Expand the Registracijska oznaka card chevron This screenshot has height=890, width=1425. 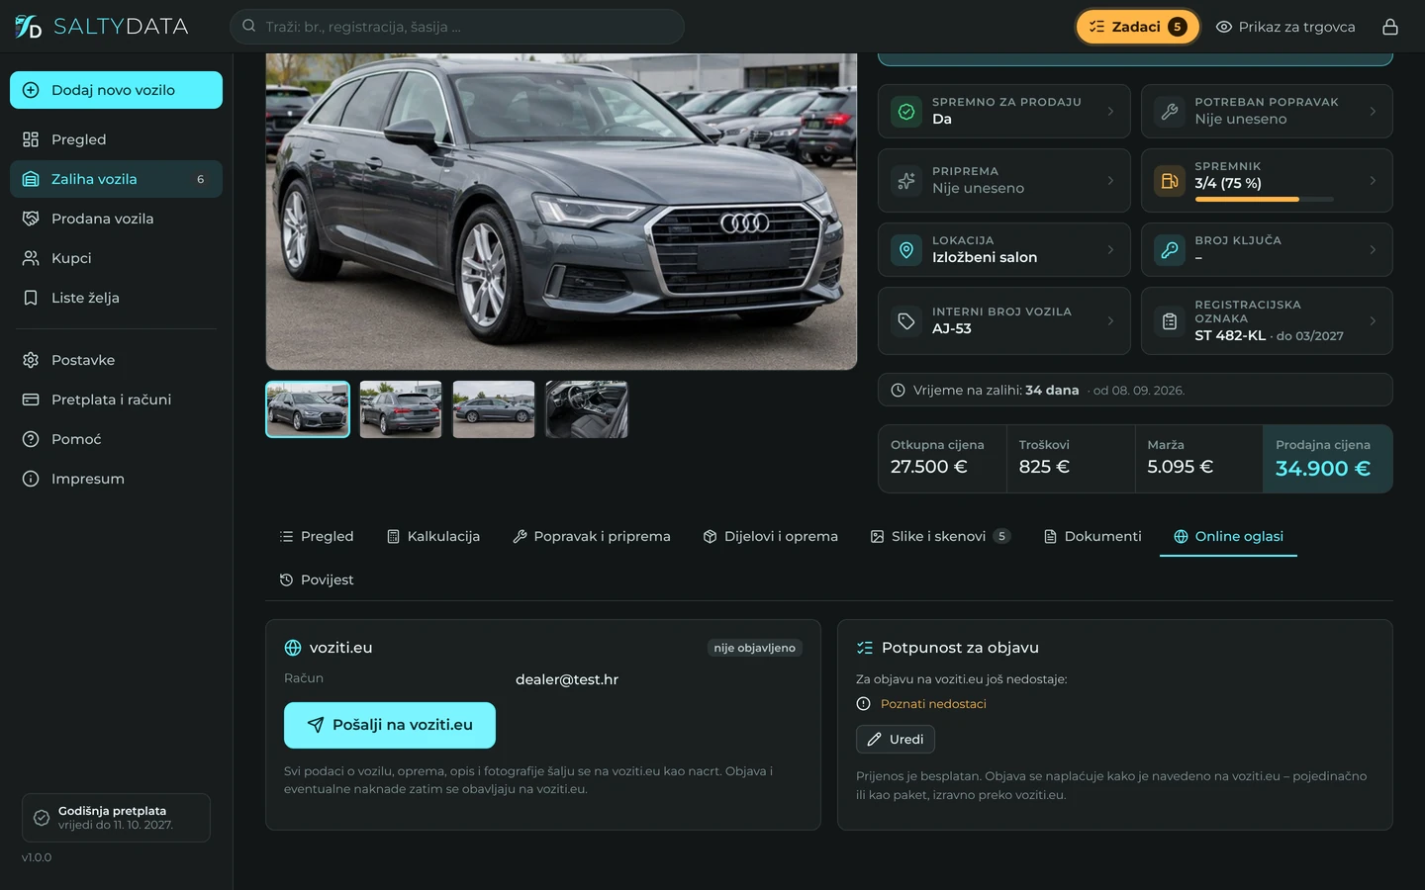[x=1373, y=321]
